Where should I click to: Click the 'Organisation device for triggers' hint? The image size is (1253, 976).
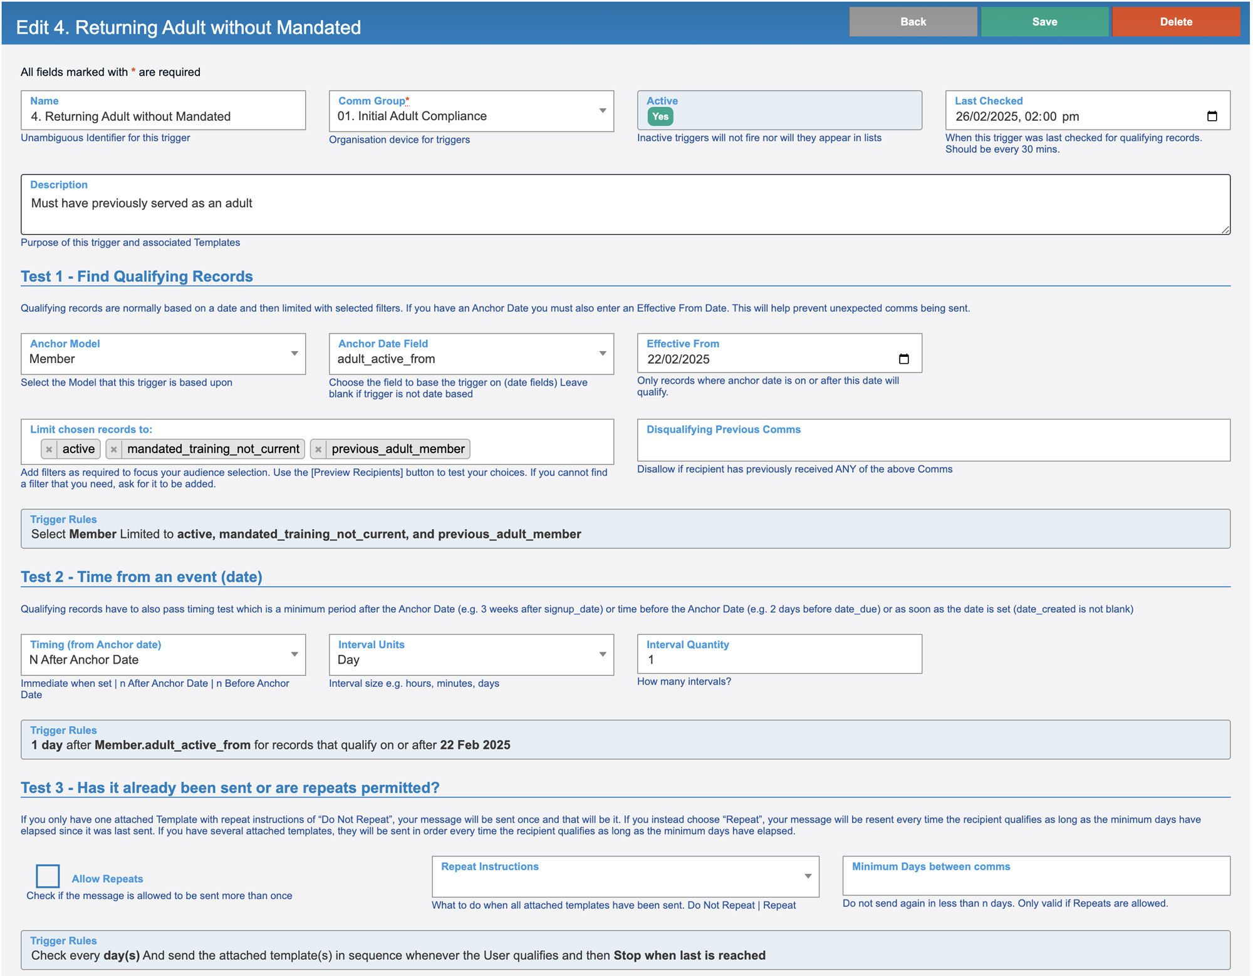pos(399,140)
